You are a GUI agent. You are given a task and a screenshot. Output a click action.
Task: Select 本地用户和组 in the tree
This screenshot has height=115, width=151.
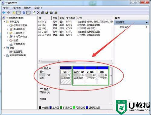pos(20,37)
